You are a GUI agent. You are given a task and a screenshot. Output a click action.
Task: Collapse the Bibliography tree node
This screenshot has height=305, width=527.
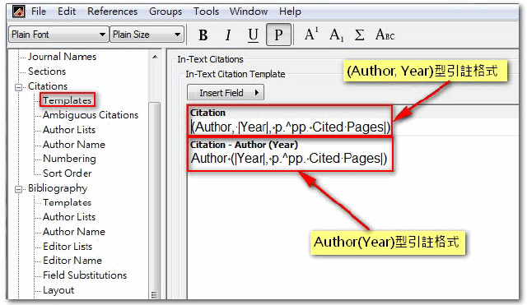click(x=18, y=189)
